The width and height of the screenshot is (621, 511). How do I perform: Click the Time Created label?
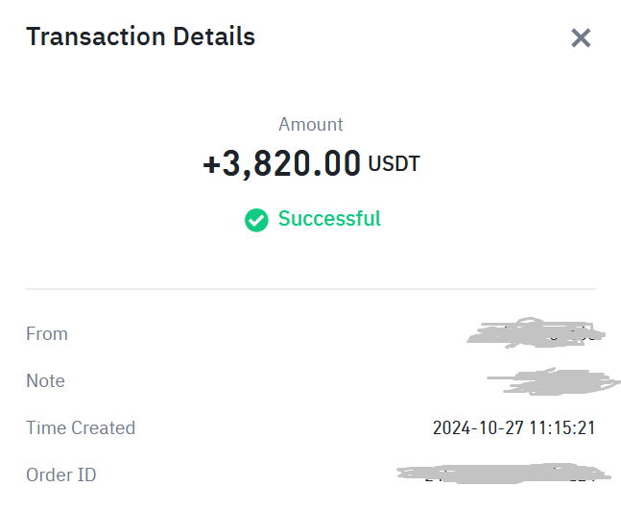point(81,427)
